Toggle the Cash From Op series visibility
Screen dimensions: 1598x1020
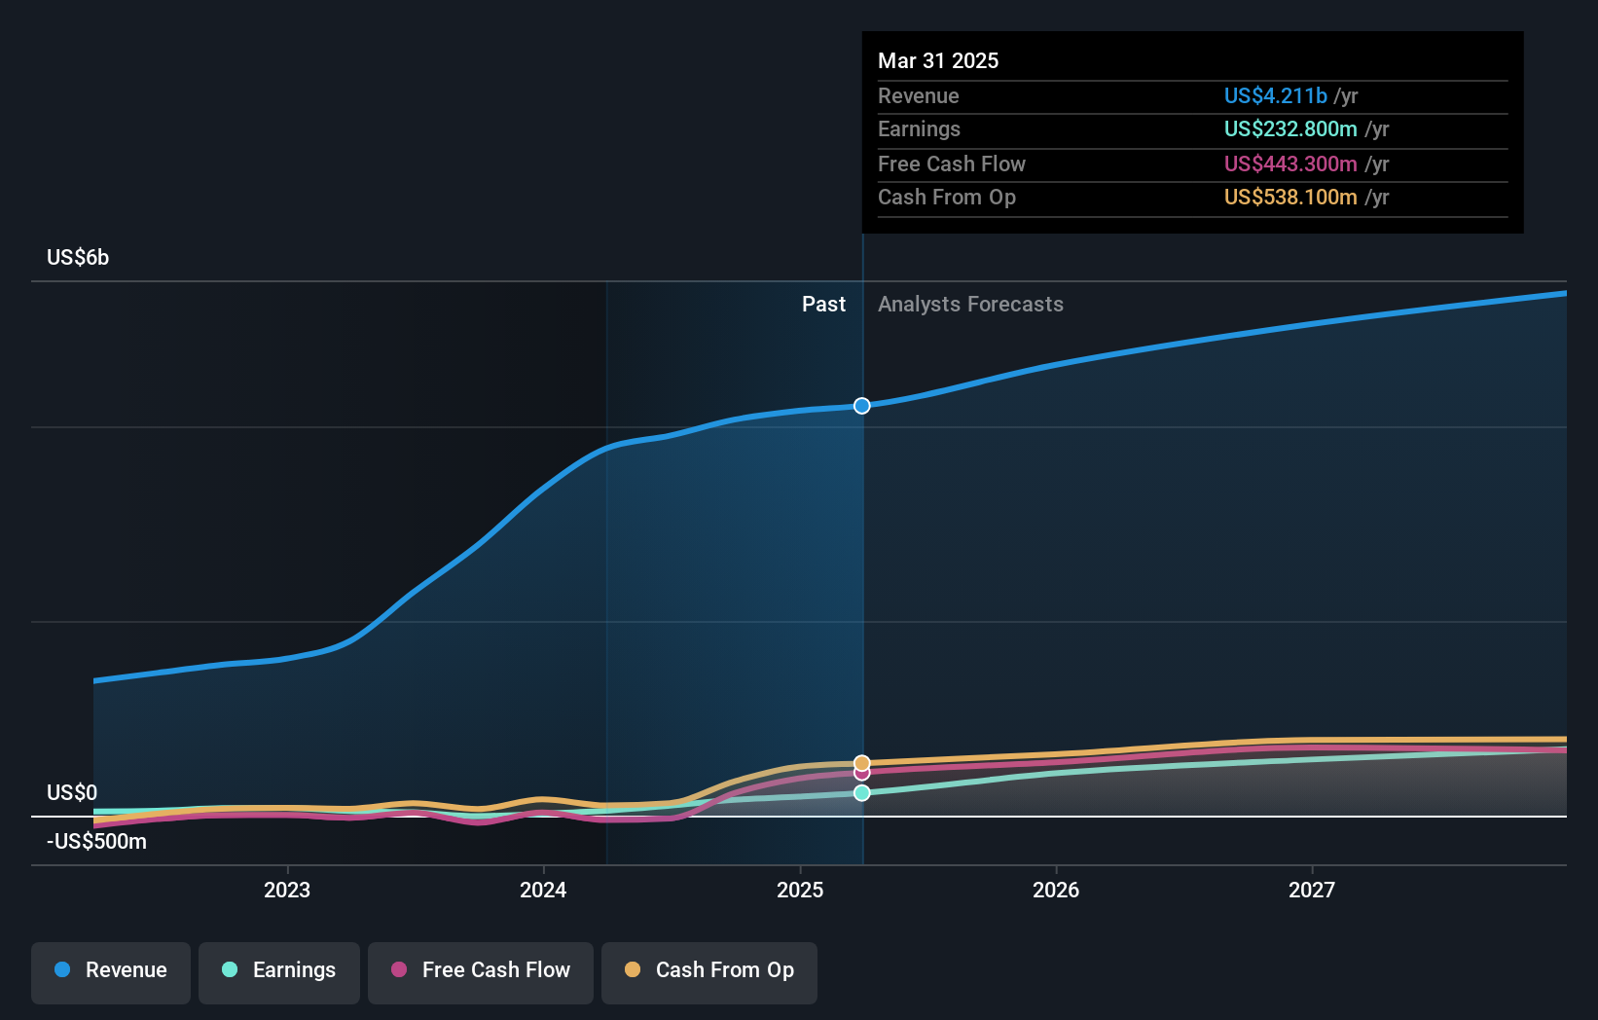tap(708, 971)
